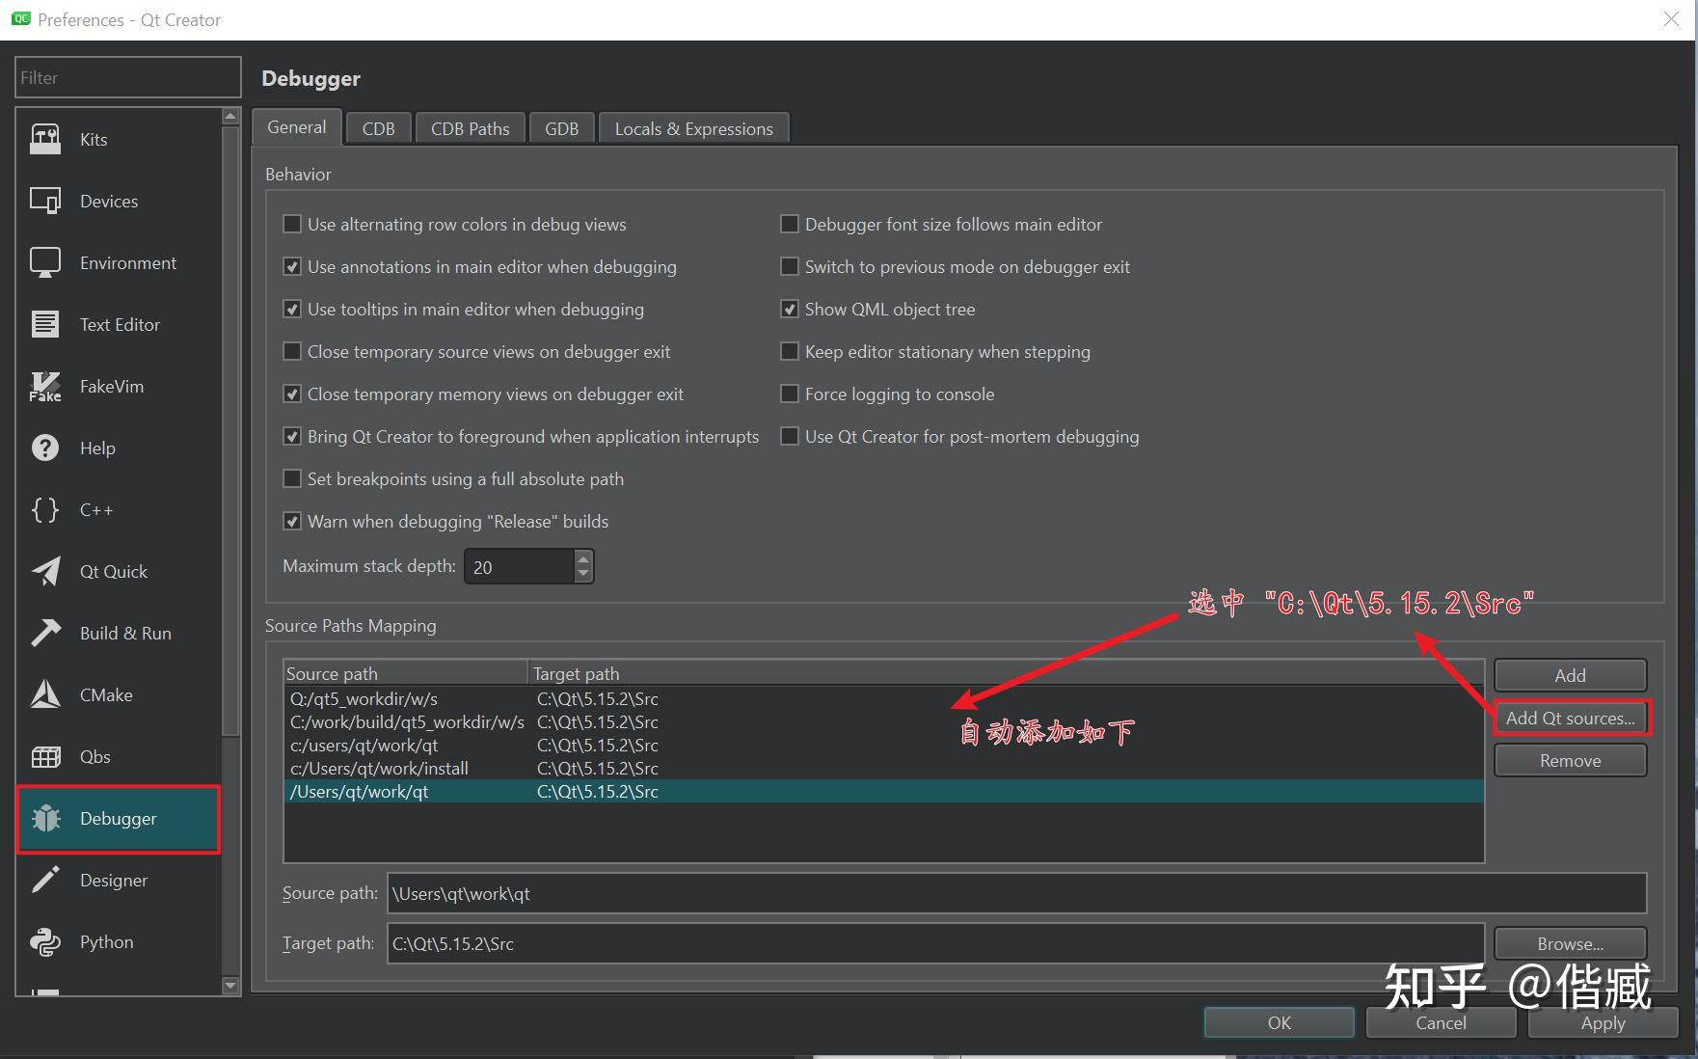Select the c:/users/qt/work/qt mapping row
This screenshot has width=1698, height=1059.
pyautogui.click(x=884, y=746)
